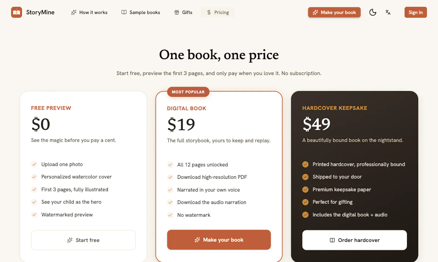Click the StoryMine brand name link
Viewport: 438px width, 262px height.
pos(40,12)
